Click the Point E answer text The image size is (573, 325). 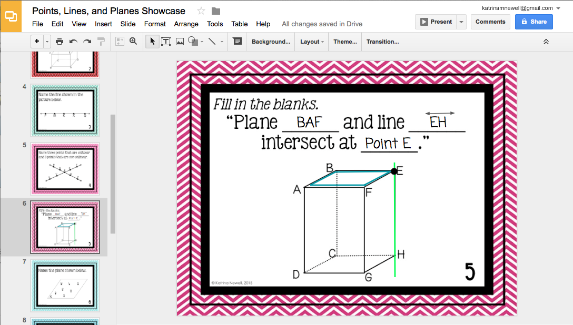click(x=388, y=144)
